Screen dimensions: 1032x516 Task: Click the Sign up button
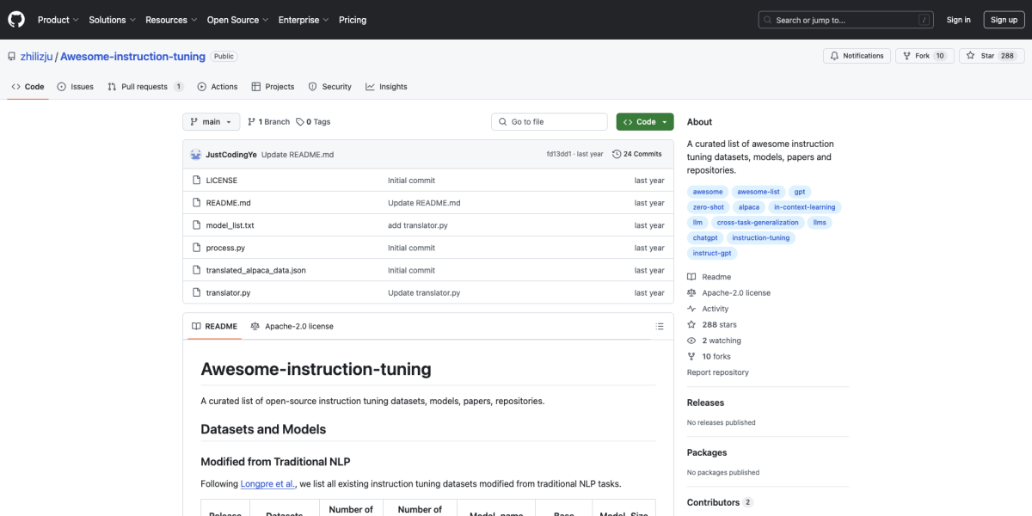[1004, 20]
